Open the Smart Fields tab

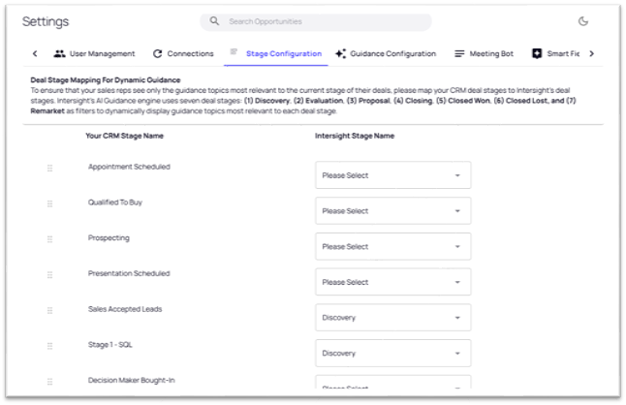coord(555,53)
